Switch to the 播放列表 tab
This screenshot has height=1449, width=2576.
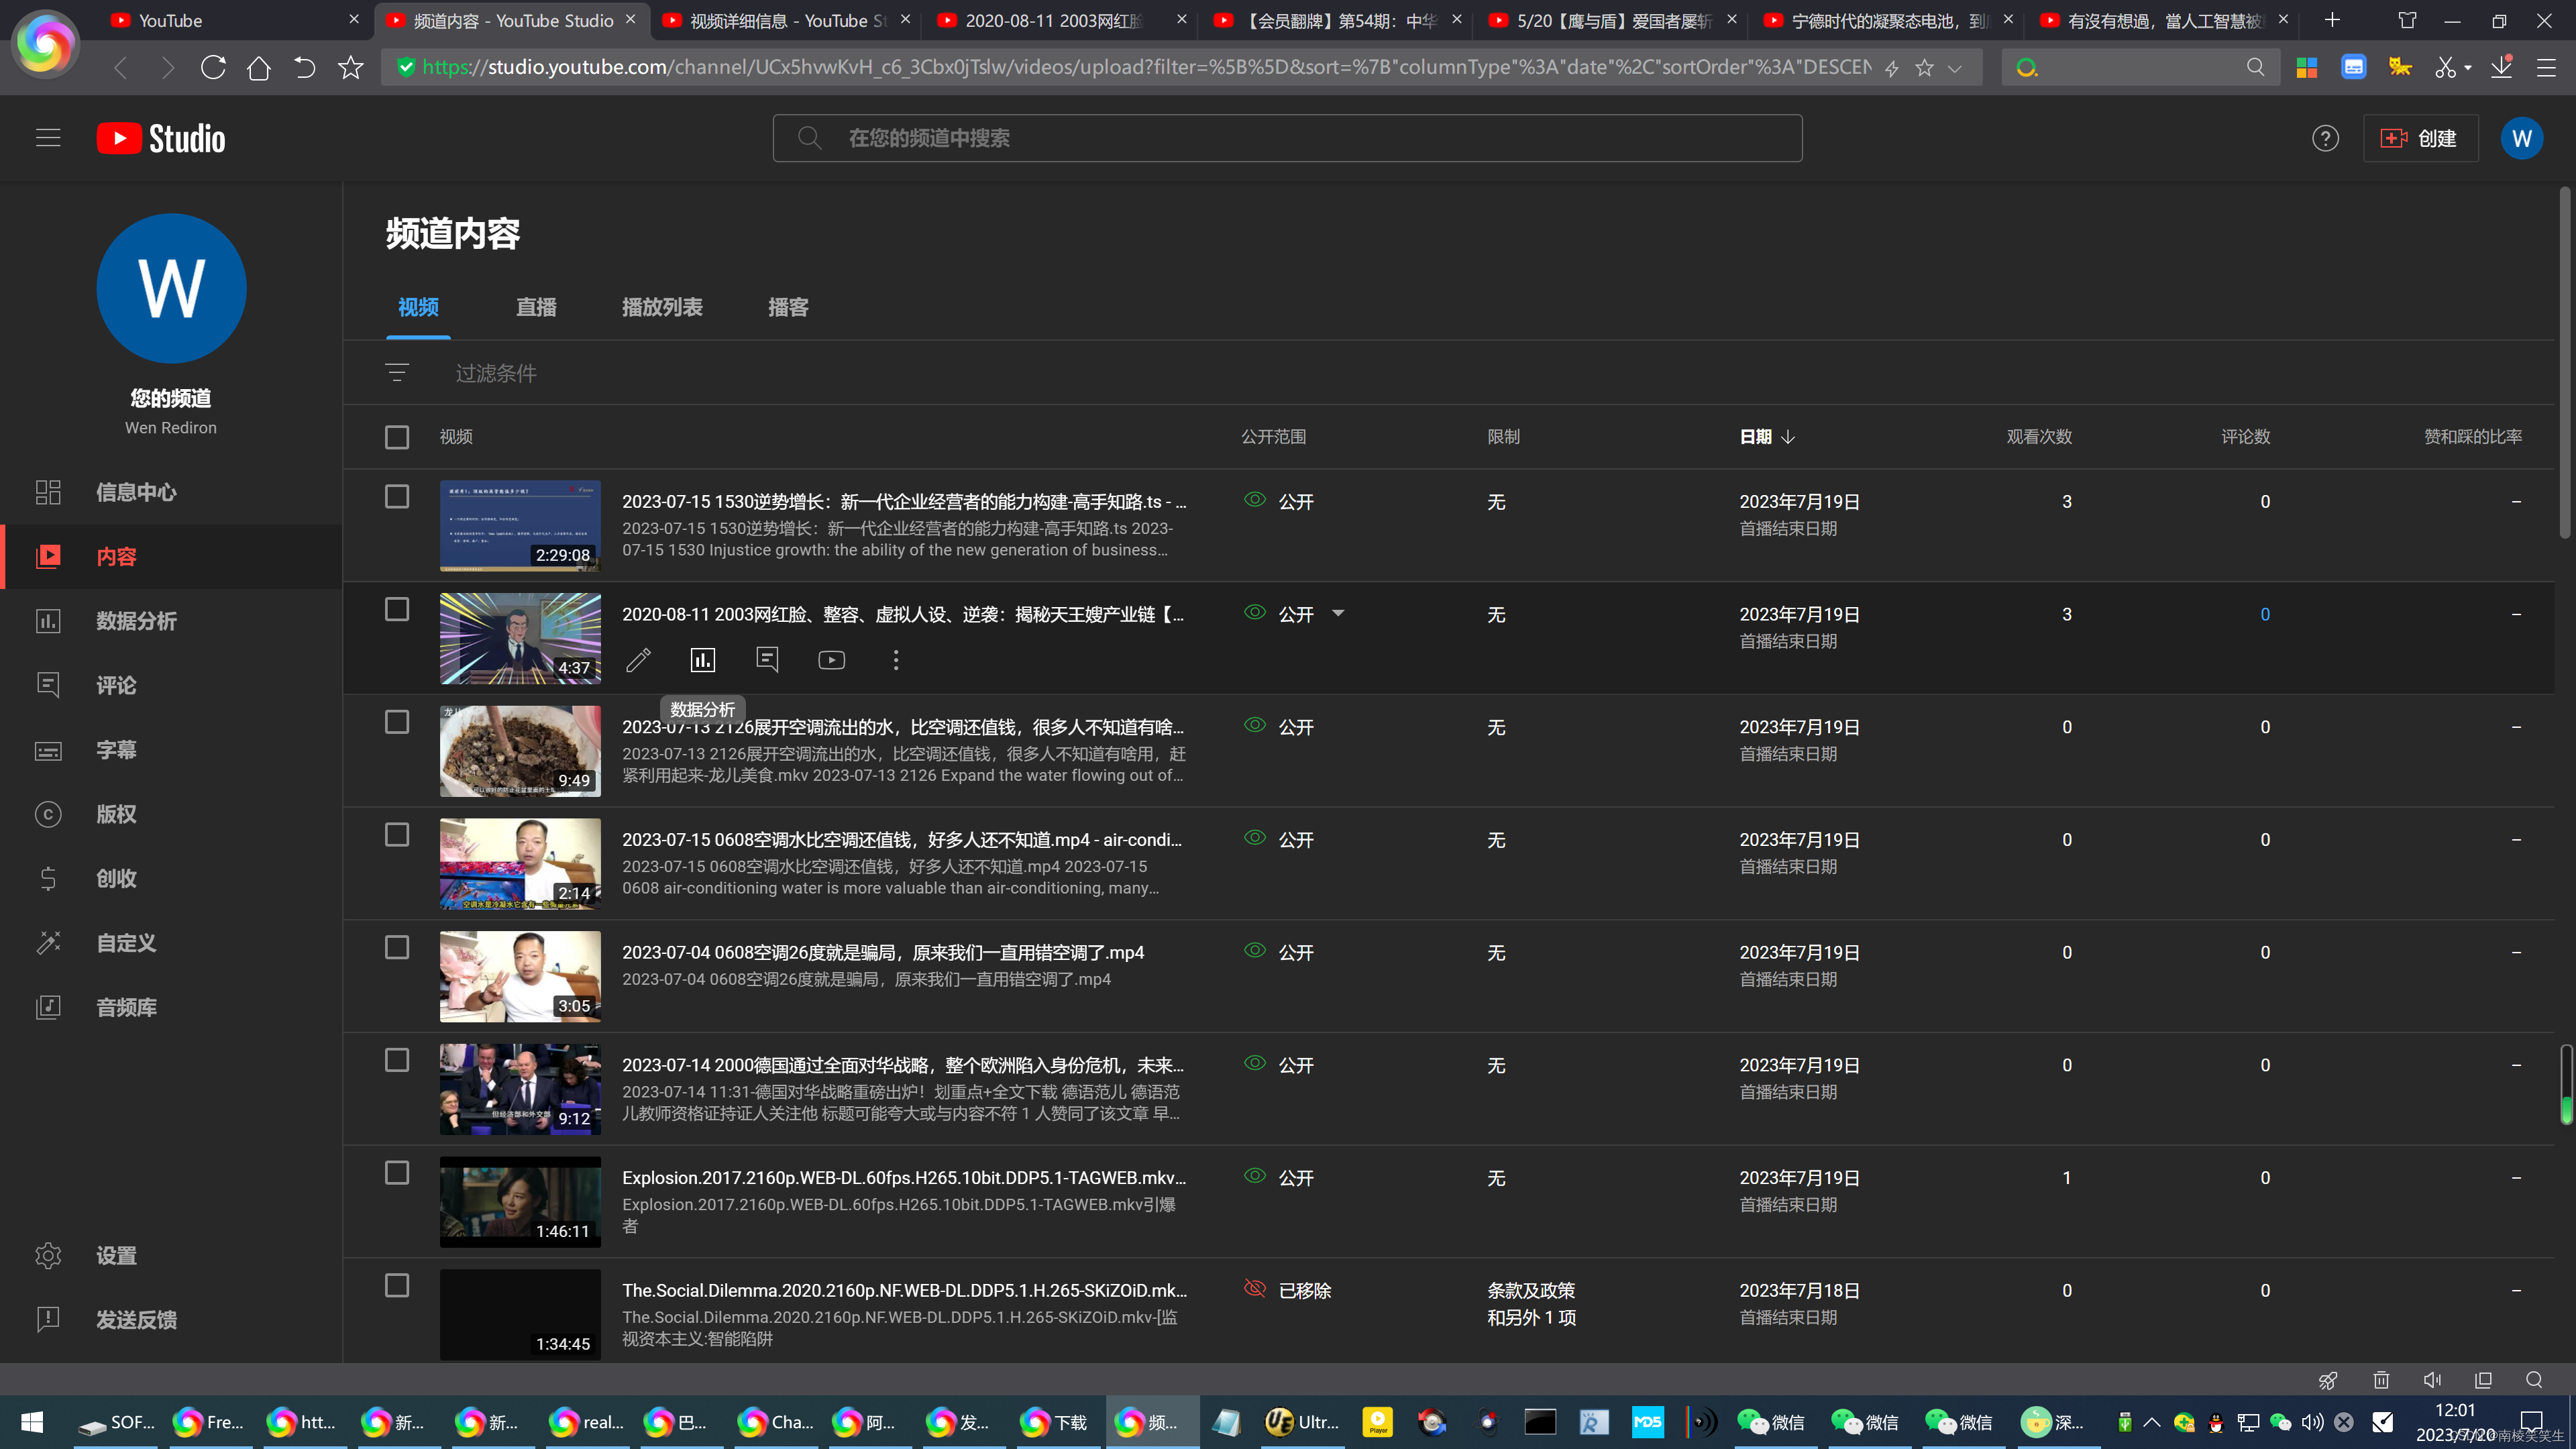click(662, 307)
